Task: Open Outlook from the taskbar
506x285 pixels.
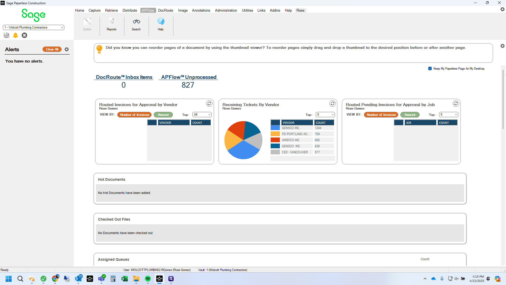Action: [78, 279]
